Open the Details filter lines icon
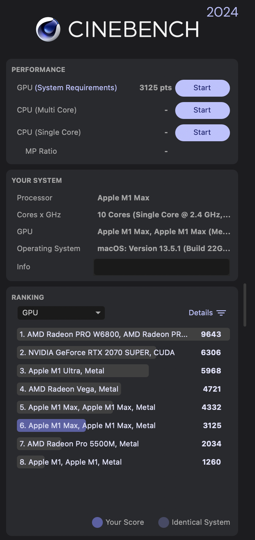This screenshot has width=255, height=540. (221, 313)
